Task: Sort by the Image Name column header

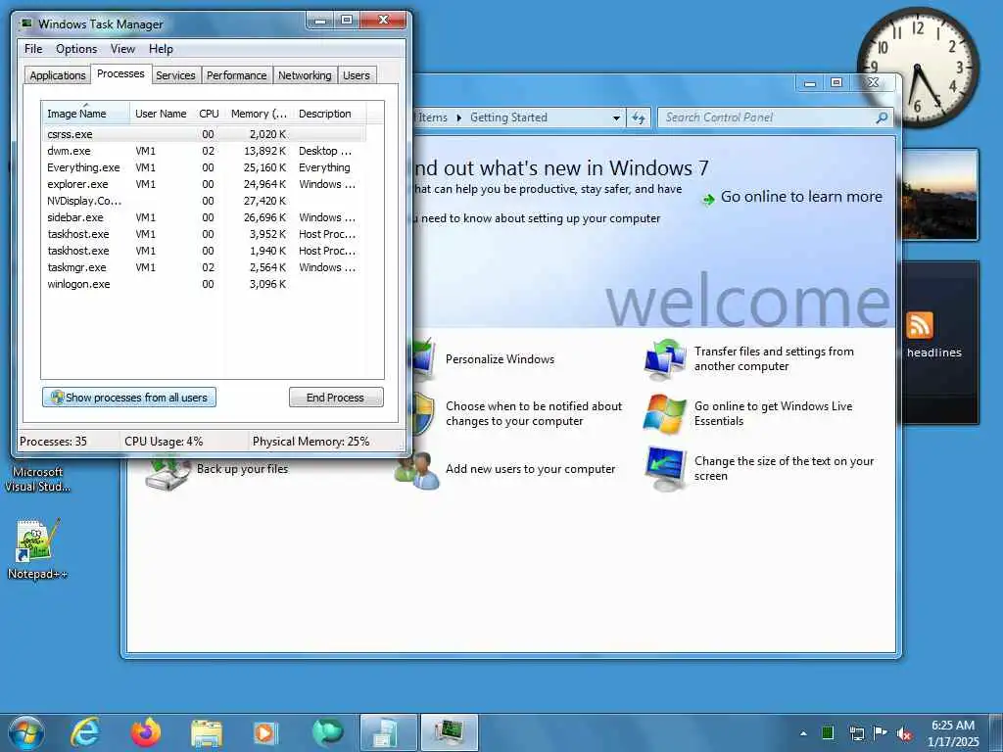Action: click(86, 114)
